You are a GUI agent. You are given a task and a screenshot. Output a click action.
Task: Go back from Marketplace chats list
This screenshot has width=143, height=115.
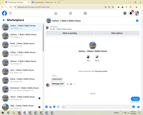click(4, 20)
